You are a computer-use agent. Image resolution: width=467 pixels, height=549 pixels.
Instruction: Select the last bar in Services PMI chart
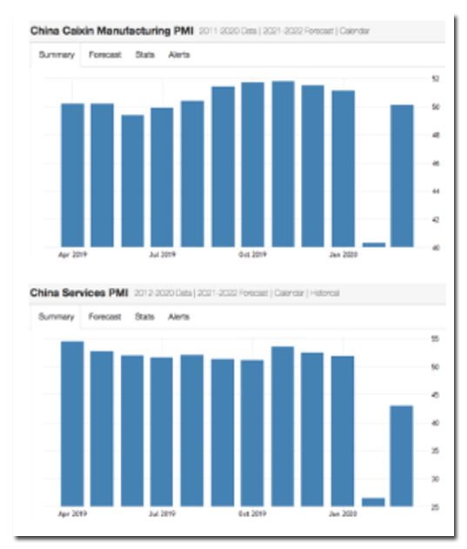click(x=402, y=456)
